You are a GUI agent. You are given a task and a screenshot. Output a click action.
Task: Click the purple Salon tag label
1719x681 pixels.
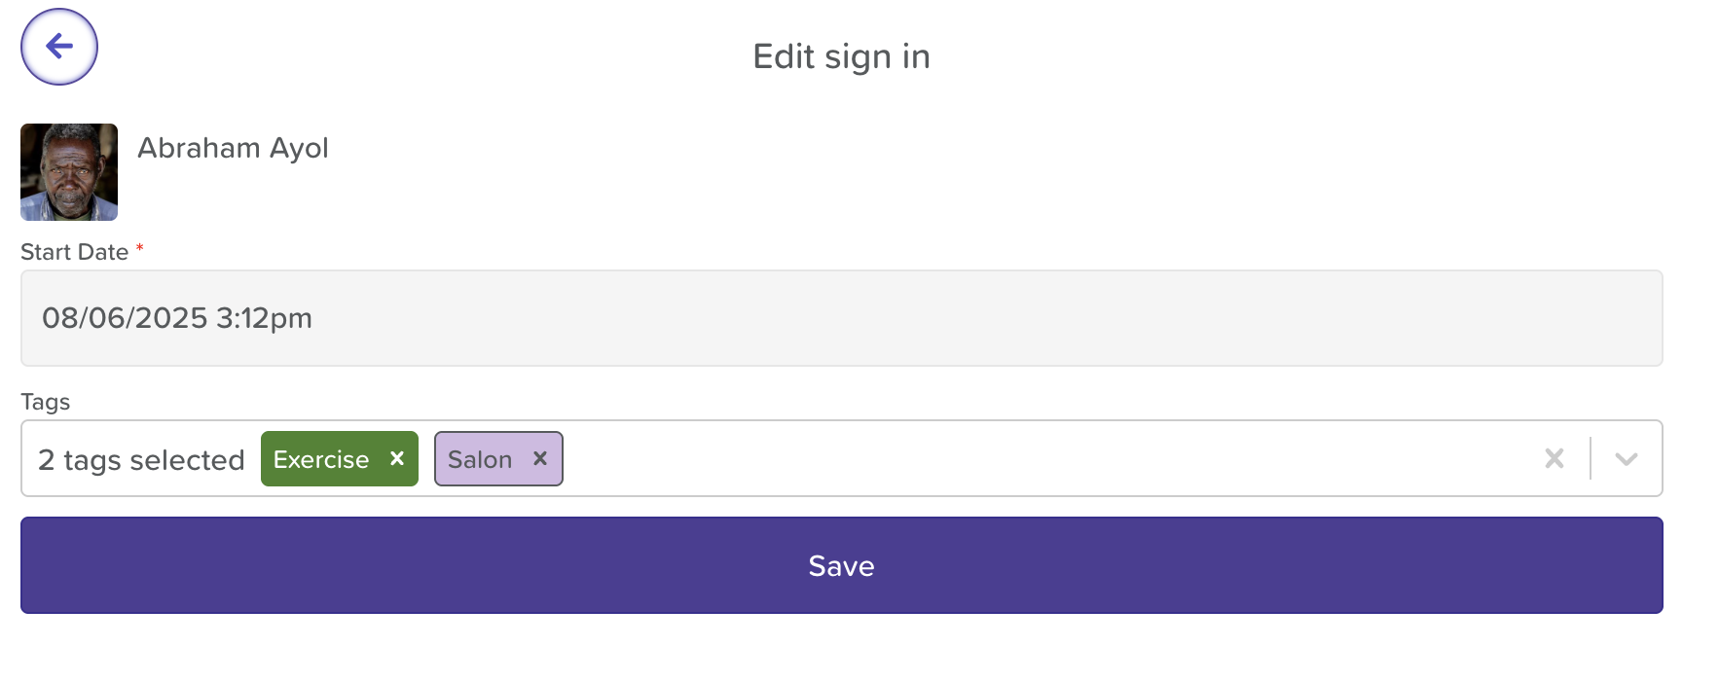pos(480,459)
